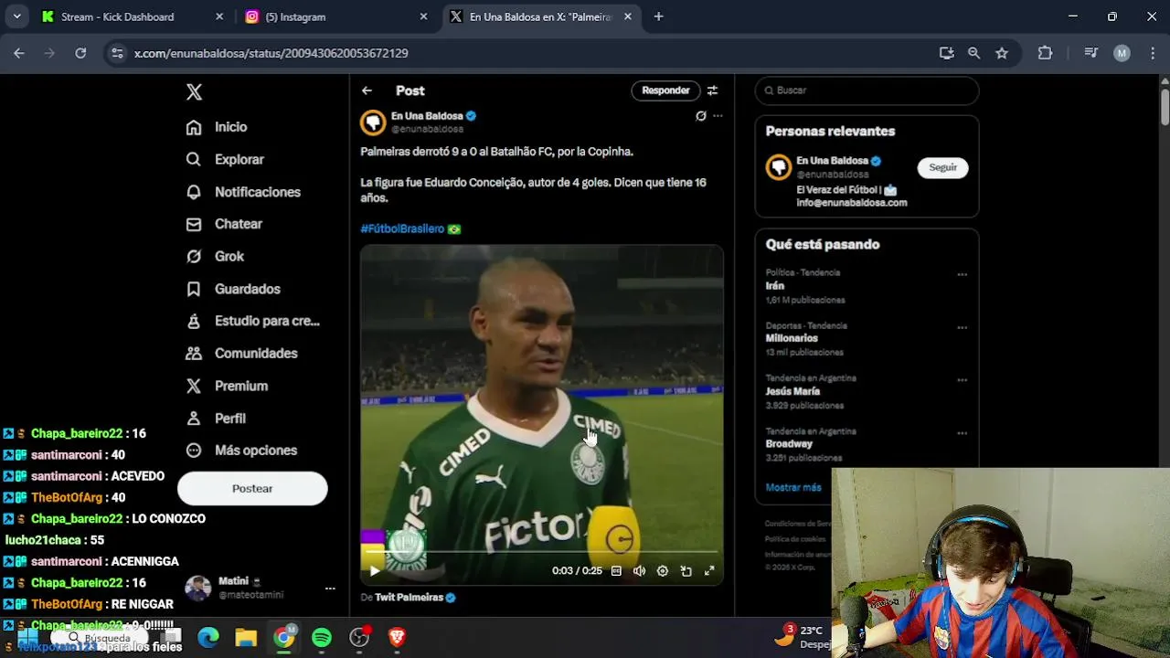
Task: Open OBS Studio from the taskbar
Action: pos(359,638)
